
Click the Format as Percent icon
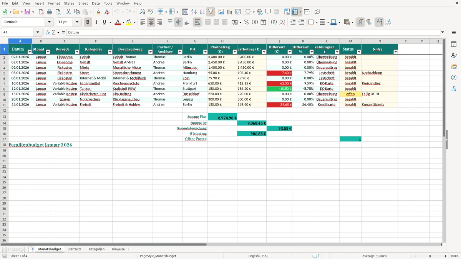coord(246,22)
